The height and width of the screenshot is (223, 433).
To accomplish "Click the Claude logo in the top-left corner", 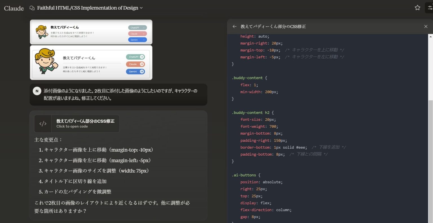I will click(13, 8).
